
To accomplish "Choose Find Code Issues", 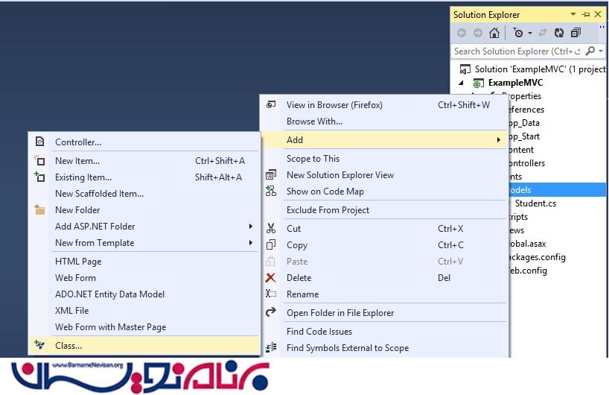I will 384,331.
